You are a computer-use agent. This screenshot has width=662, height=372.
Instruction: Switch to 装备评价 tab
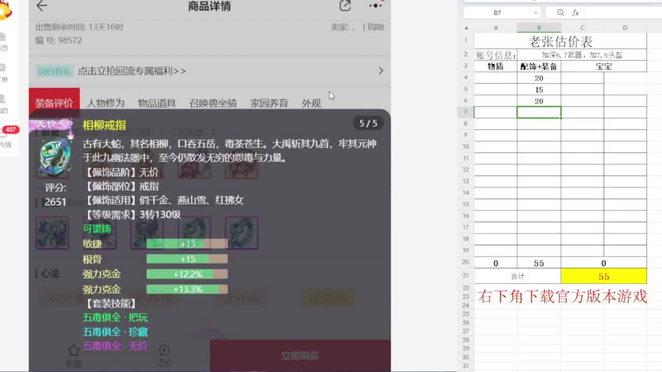54,103
